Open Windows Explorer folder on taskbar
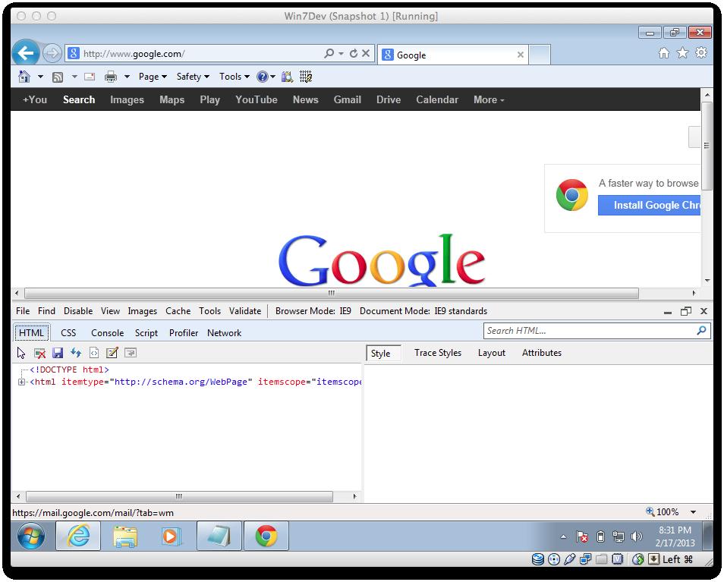This screenshot has width=724, height=582. 125,536
